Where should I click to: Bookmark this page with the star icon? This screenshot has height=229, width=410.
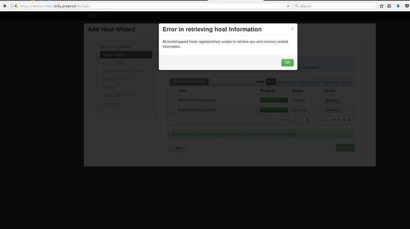click(x=382, y=6)
